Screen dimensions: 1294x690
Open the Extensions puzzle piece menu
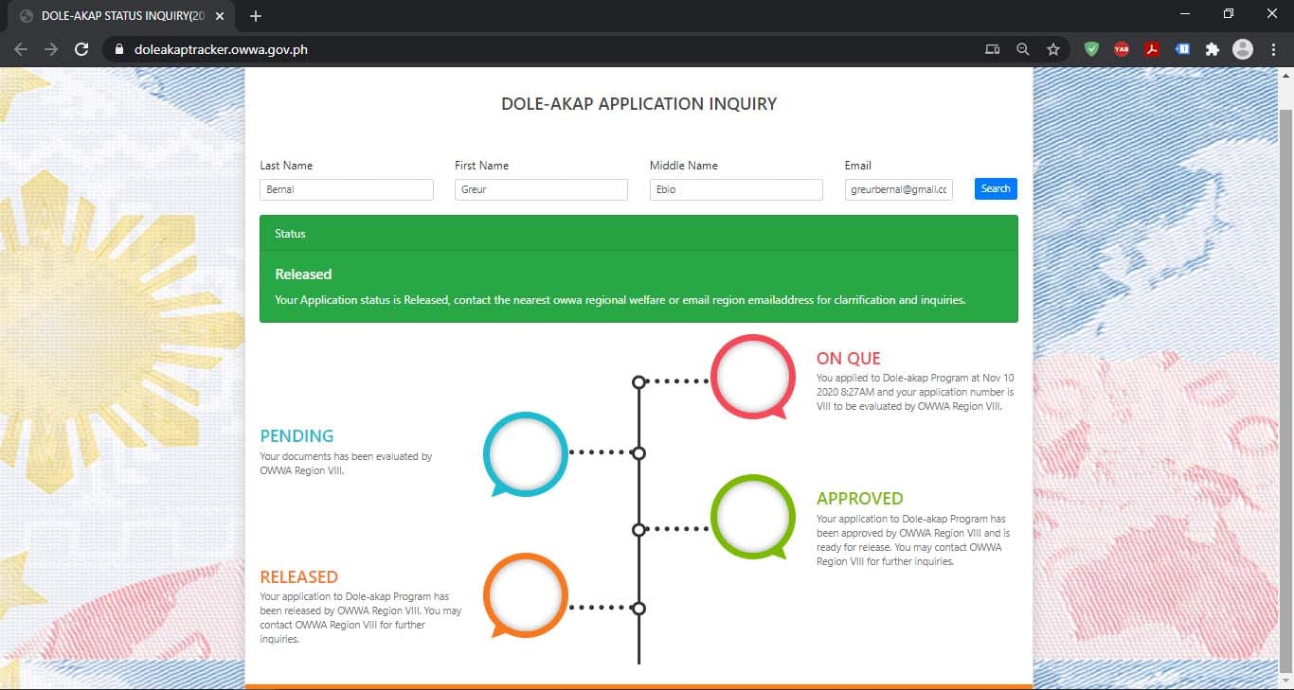coord(1212,49)
